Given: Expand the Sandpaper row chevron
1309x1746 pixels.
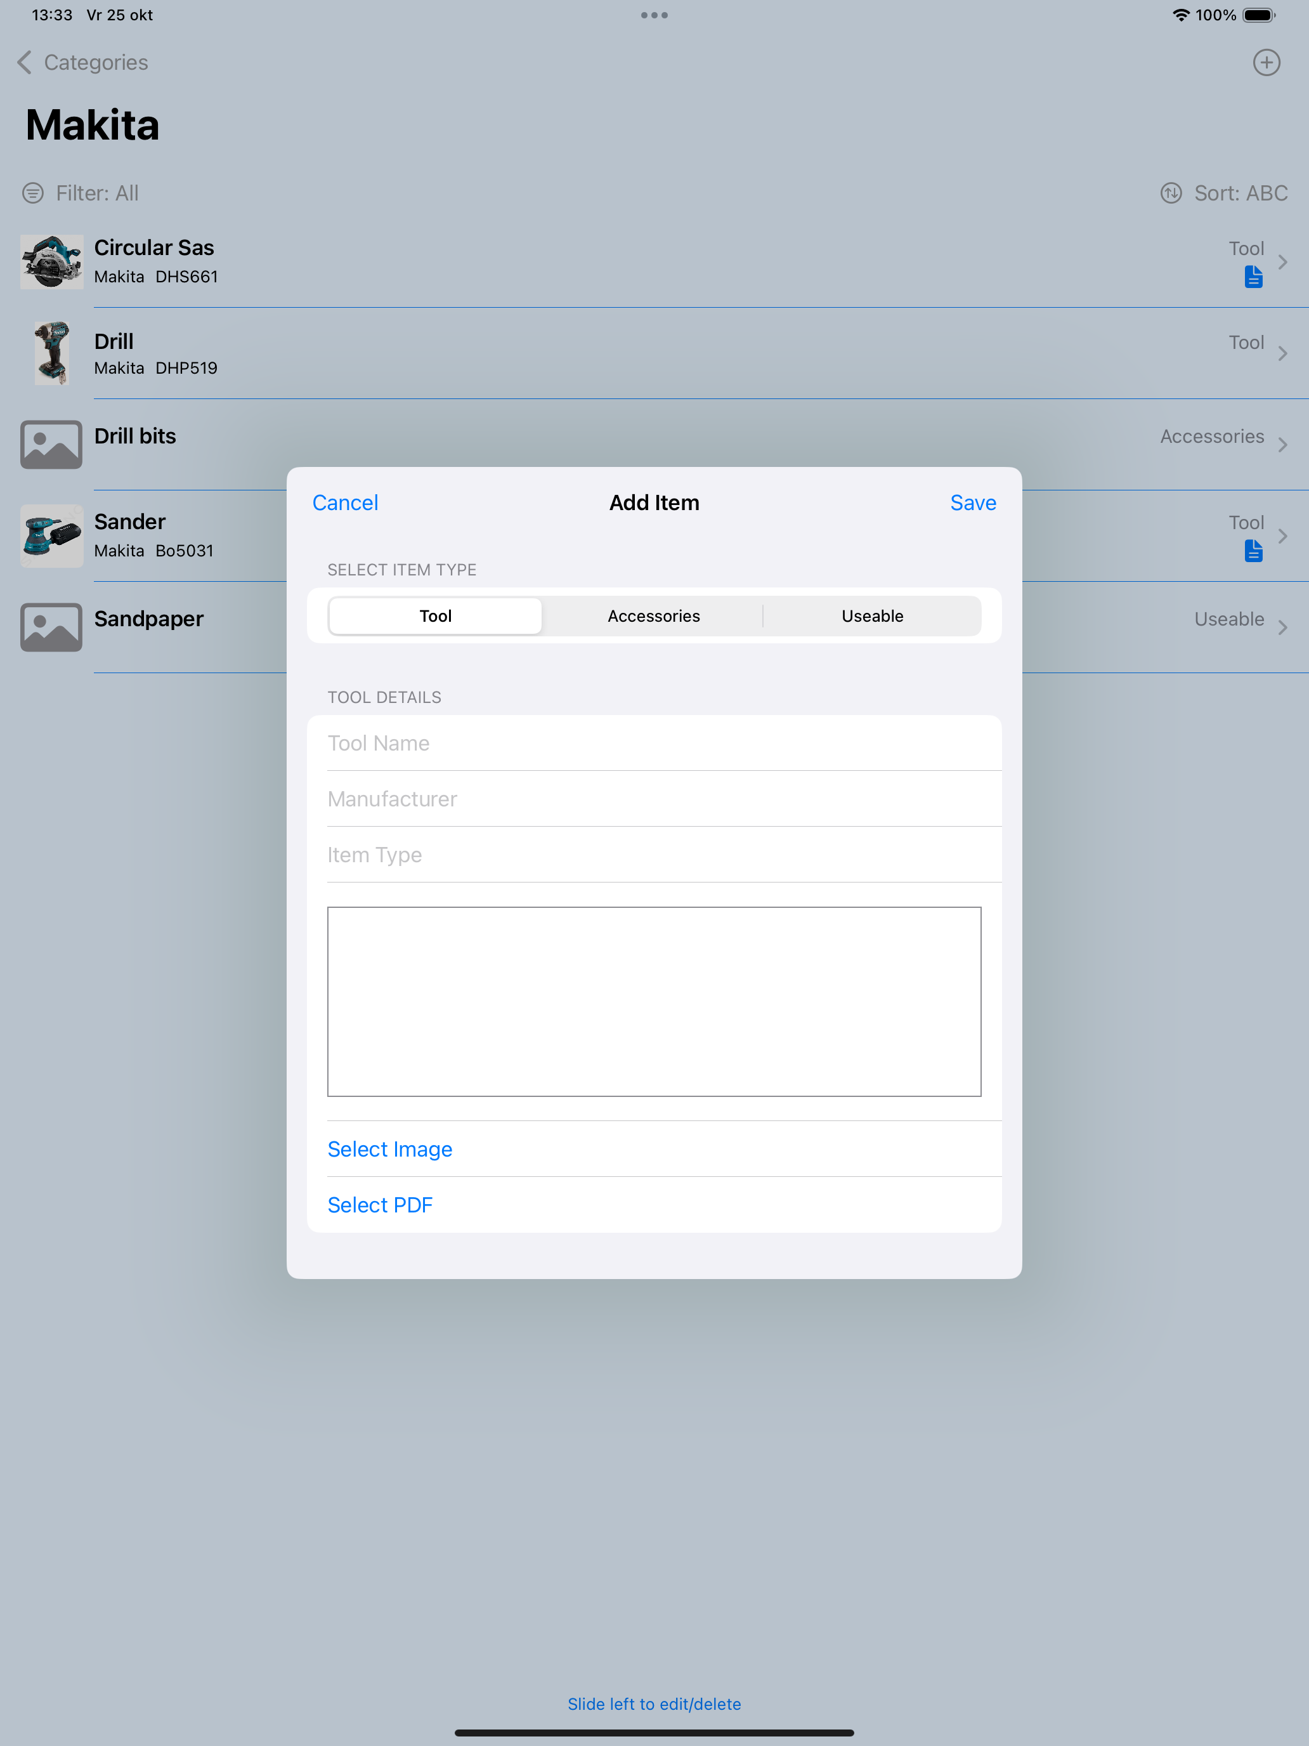Looking at the screenshot, I should (x=1283, y=627).
